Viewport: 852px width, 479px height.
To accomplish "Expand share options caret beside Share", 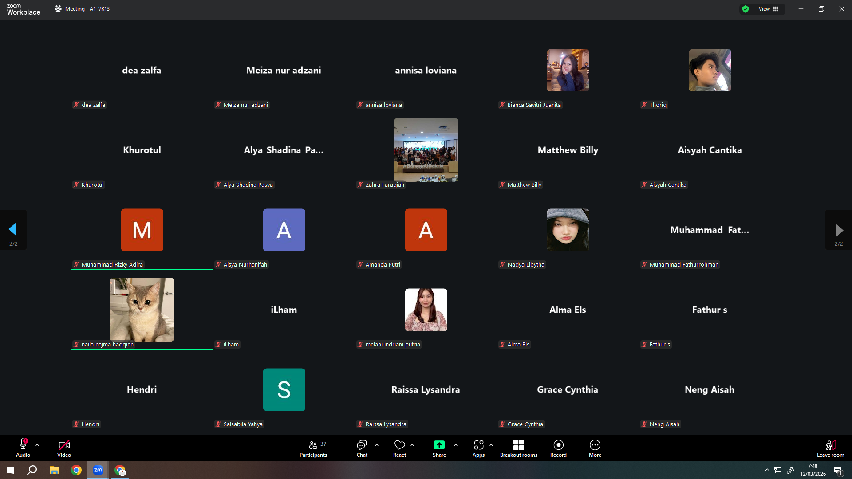I will click(456, 445).
